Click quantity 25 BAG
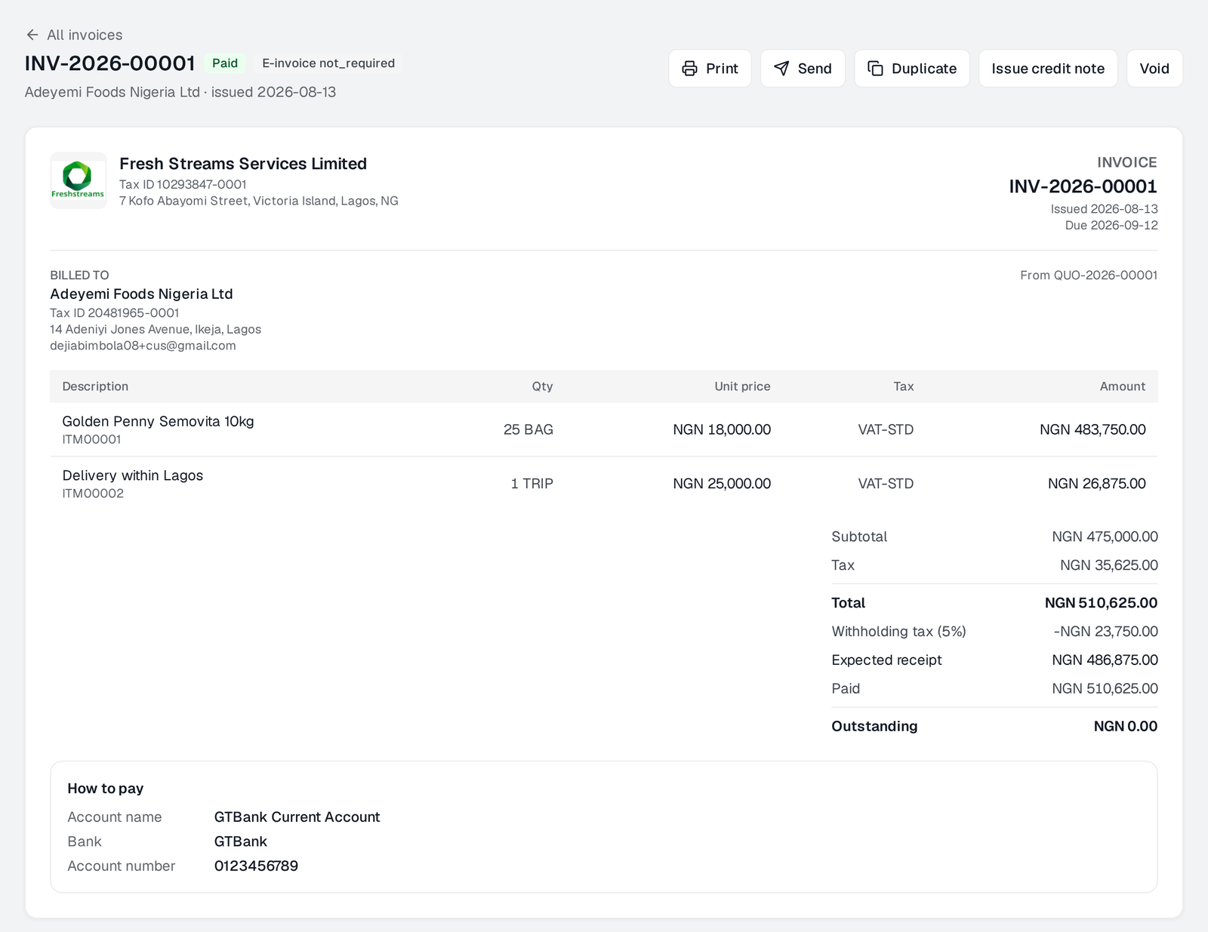The width and height of the screenshot is (1208, 932). pyautogui.click(x=528, y=430)
